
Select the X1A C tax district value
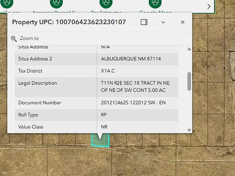[108, 71]
